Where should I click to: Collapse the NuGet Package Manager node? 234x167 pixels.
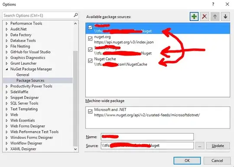pyautogui.click(x=6, y=69)
